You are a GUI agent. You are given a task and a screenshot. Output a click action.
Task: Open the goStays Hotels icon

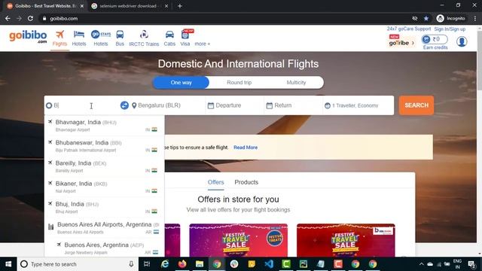pyautogui.click(x=101, y=38)
